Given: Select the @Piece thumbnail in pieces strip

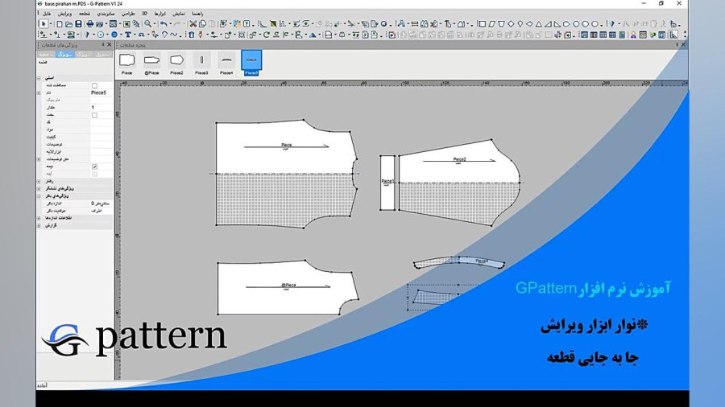Looking at the screenshot, I should [x=151, y=63].
